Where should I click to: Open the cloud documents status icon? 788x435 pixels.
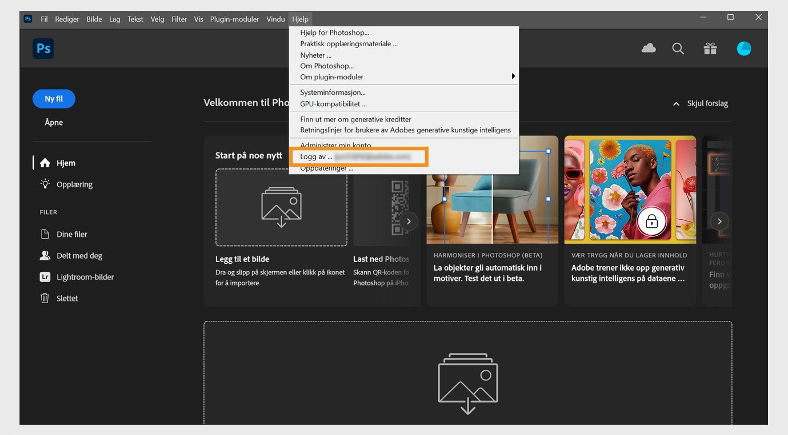(x=649, y=49)
